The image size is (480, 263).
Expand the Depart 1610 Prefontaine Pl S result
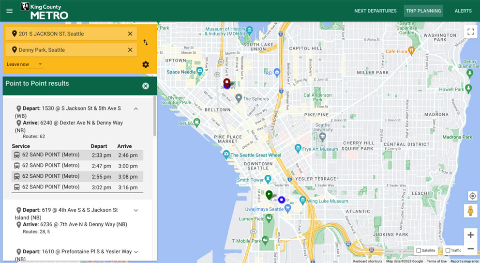click(136, 252)
